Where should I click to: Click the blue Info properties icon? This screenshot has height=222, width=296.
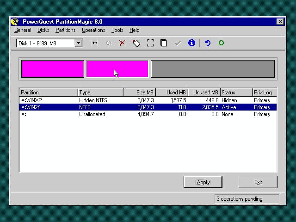click(x=191, y=43)
